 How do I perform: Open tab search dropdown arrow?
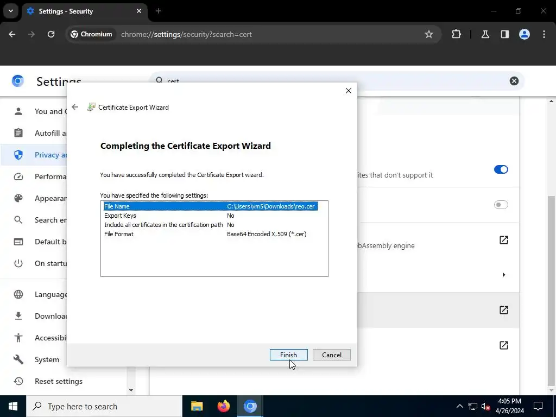[11, 11]
